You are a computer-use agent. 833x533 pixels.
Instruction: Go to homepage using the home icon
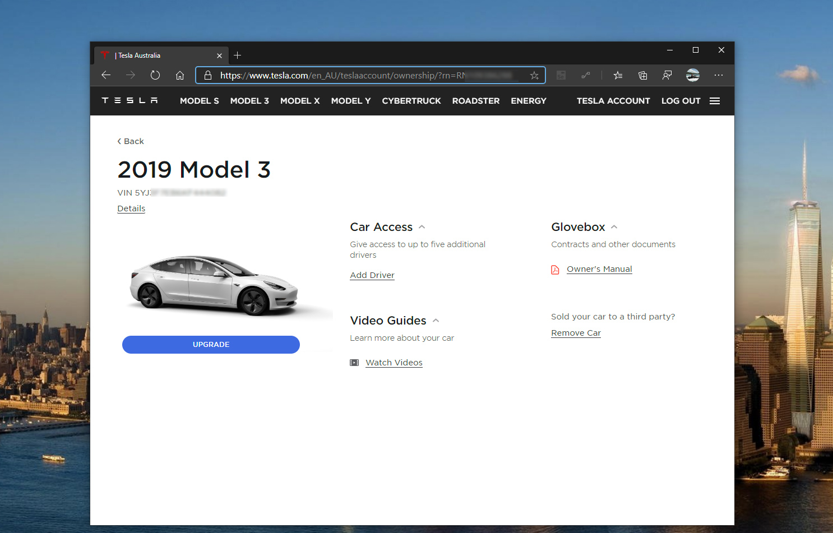coord(179,75)
